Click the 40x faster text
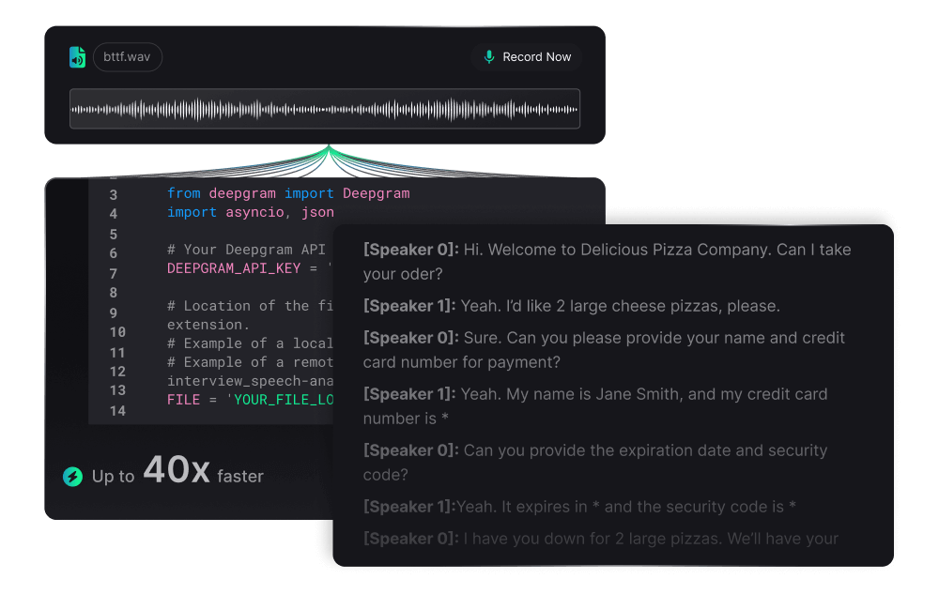Viewport: 939px width, 594px height. click(203, 471)
